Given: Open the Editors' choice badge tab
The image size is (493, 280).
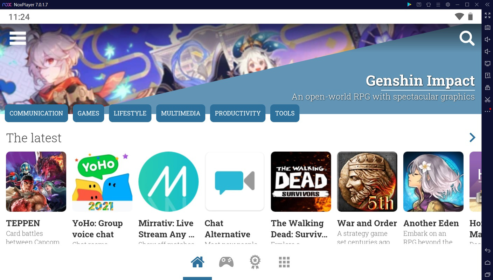Looking at the screenshot, I should 255,262.
